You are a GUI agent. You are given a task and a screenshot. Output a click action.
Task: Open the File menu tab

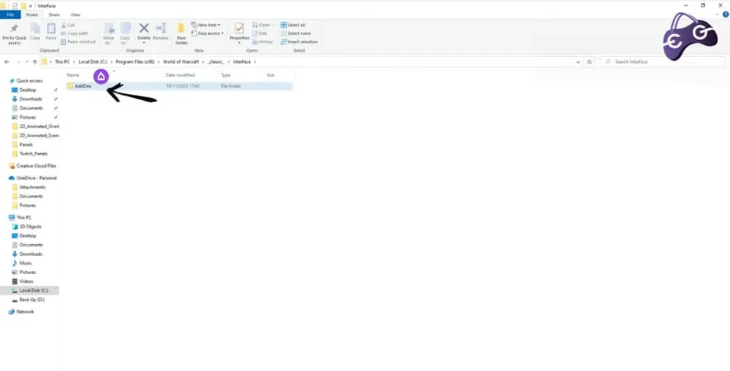(x=10, y=15)
